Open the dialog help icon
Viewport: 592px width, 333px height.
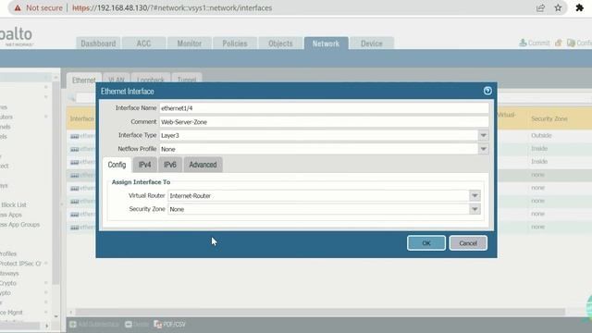(487, 91)
